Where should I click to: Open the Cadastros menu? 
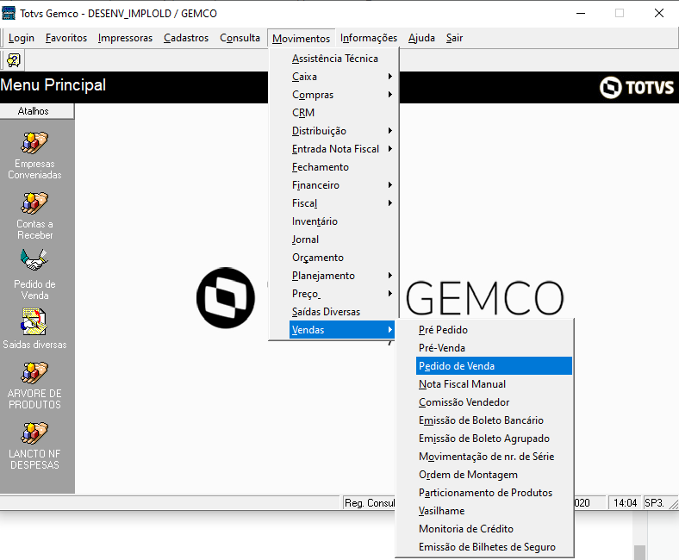click(x=186, y=38)
